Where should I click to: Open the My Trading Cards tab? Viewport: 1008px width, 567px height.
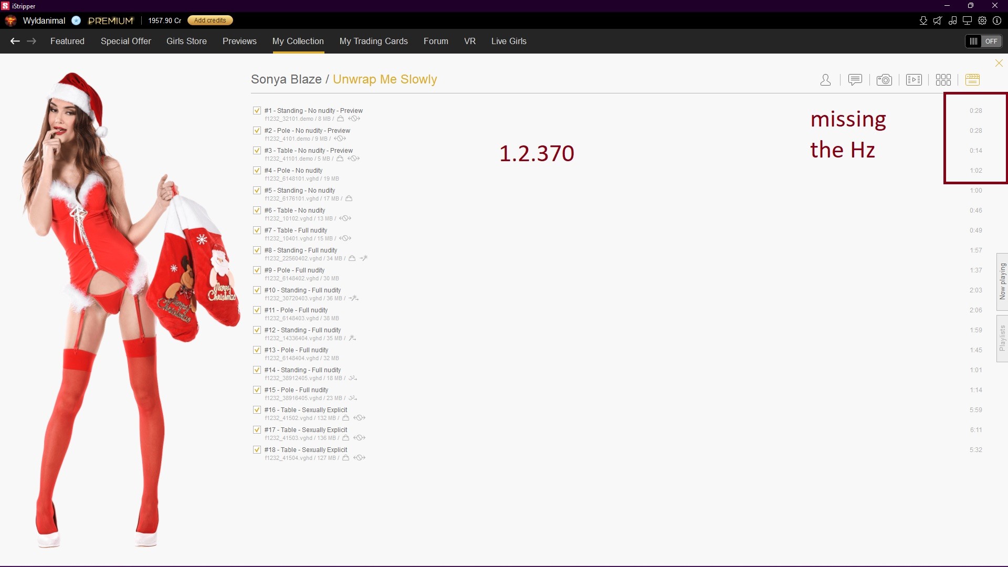[373, 41]
